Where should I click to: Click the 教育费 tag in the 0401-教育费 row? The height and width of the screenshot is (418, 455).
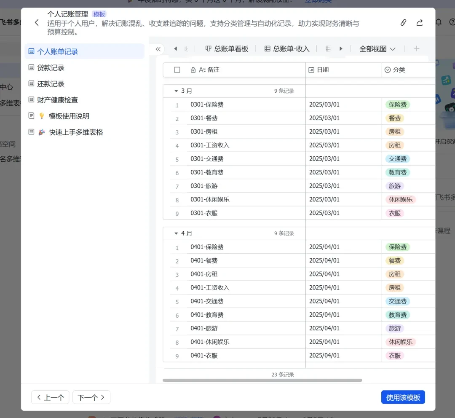coord(398,315)
